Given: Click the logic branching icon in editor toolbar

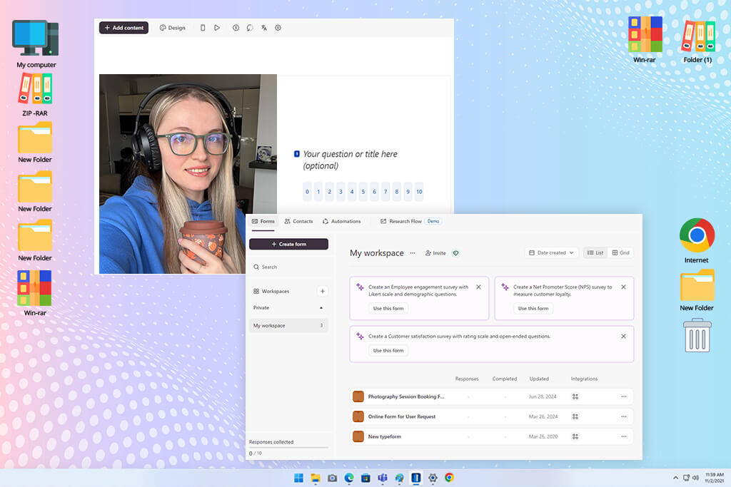Looking at the screenshot, I should pos(250,28).
